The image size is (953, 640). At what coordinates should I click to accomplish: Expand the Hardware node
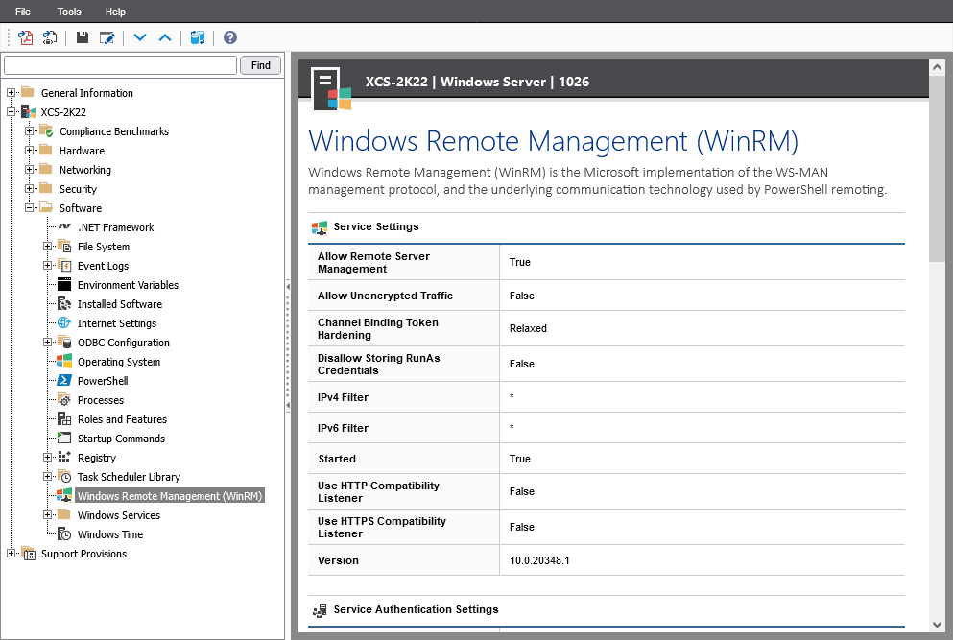point(29,150)
